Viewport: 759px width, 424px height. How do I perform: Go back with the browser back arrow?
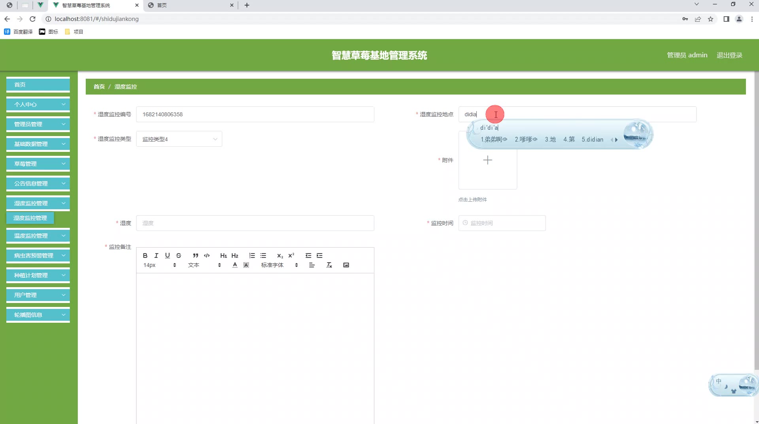[7, 19]
